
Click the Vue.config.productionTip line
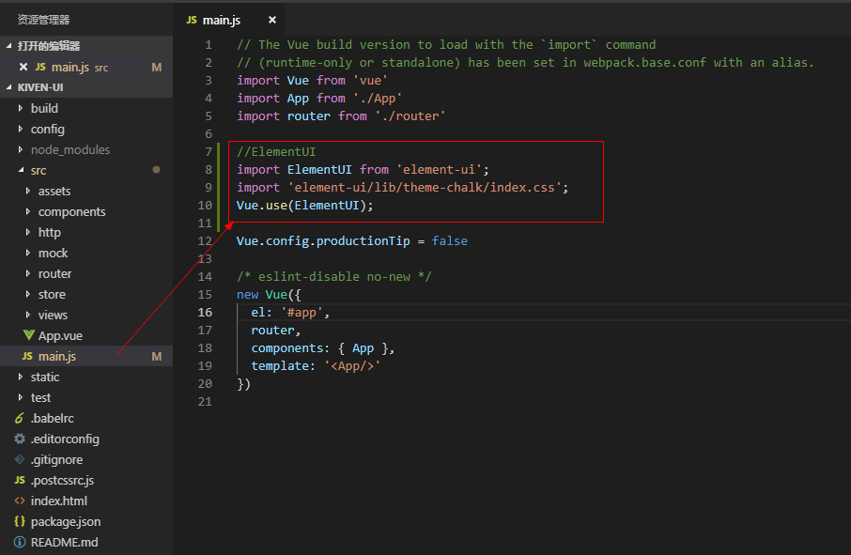pyautogui.click(x=351, y=241)
